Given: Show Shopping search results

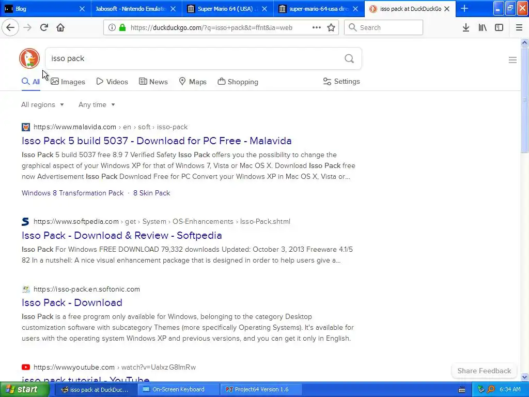Looking at the screenshot, I should pyautogui.click(x=238, y=82).
